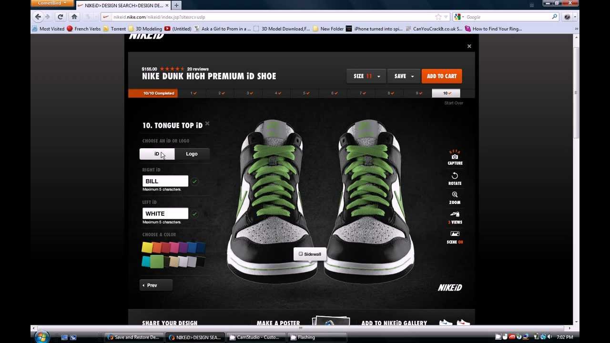Viewport: 610px width, 343px height.
Task: Pick the pink color swatch
Action: [174, 247]
